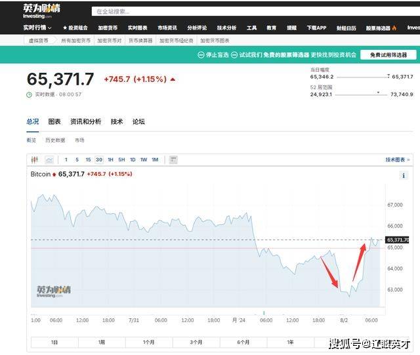
Task: Click the Bitcoin marker icon in chart header
Action: point(54,175)
